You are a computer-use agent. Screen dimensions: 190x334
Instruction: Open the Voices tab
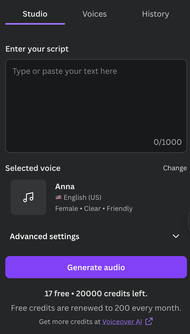pos(94,14)
